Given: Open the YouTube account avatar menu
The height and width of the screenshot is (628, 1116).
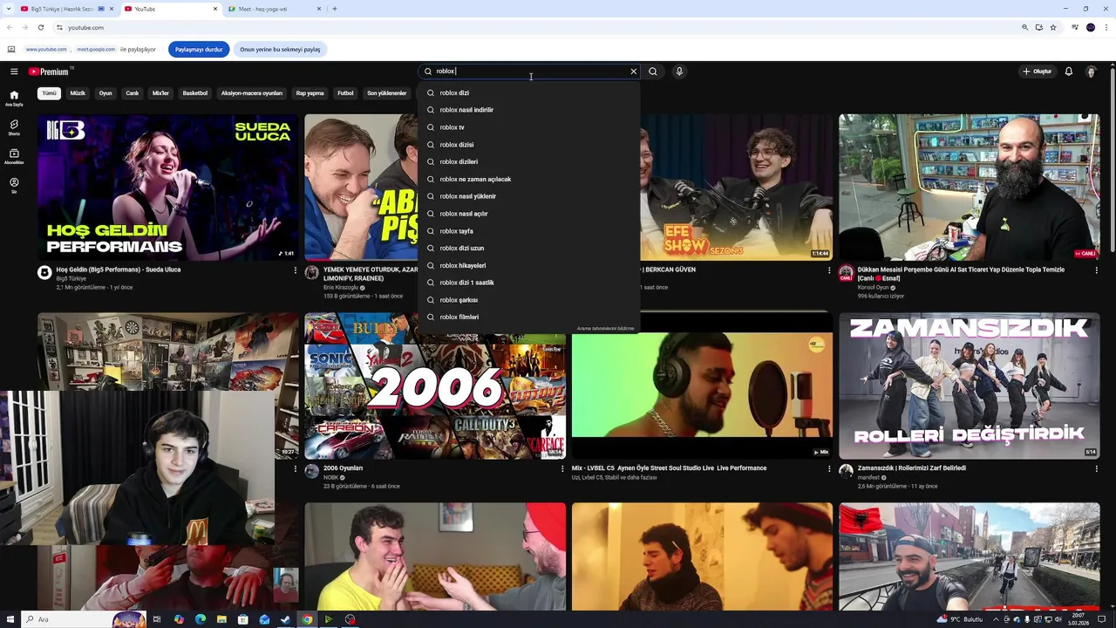Looking at the screenshot, I should click(x=1091, y=72).
